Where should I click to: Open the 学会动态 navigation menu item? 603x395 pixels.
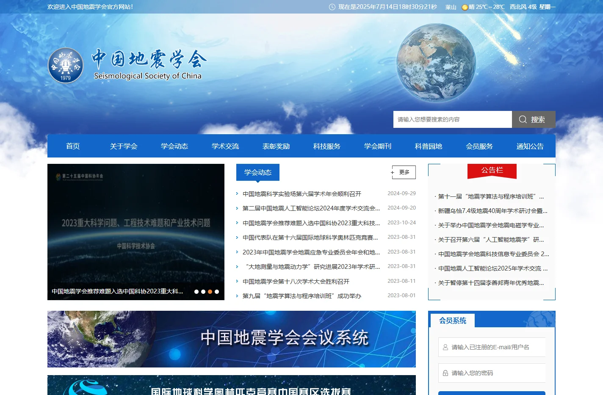(174, 146)
